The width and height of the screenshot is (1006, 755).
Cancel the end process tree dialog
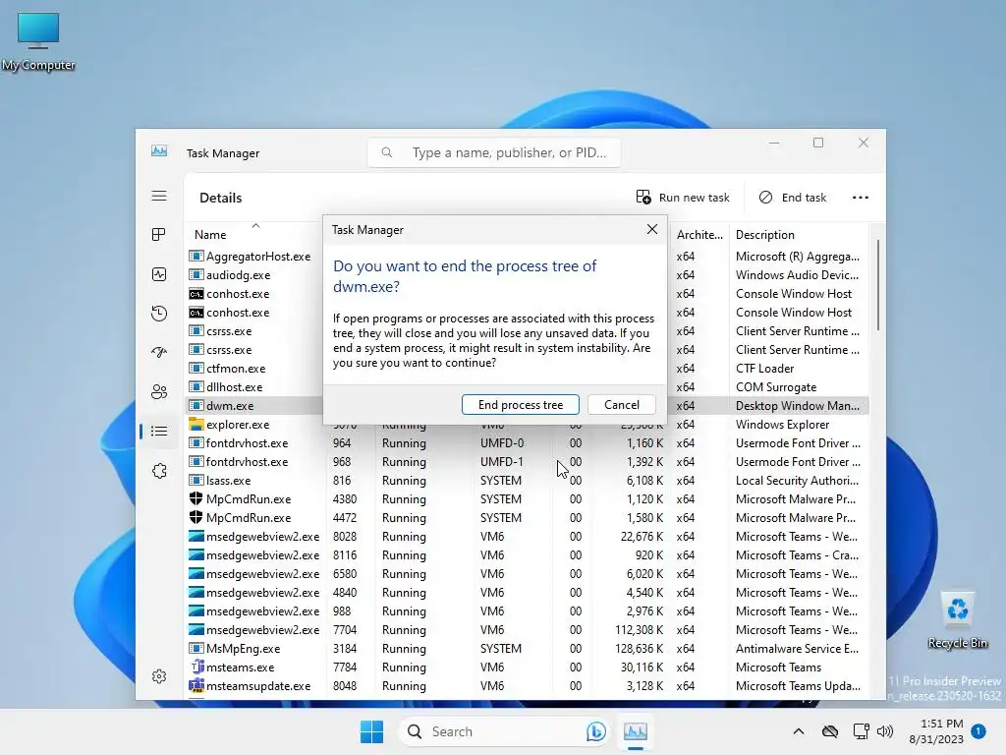[621, 404]
